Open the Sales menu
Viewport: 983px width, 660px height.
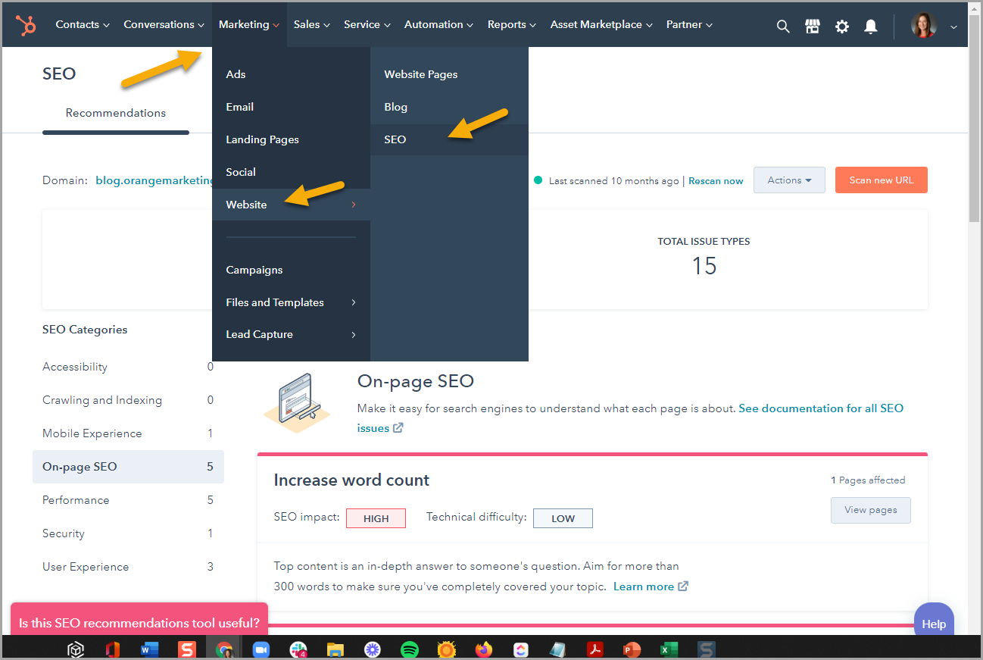(312, 24)
